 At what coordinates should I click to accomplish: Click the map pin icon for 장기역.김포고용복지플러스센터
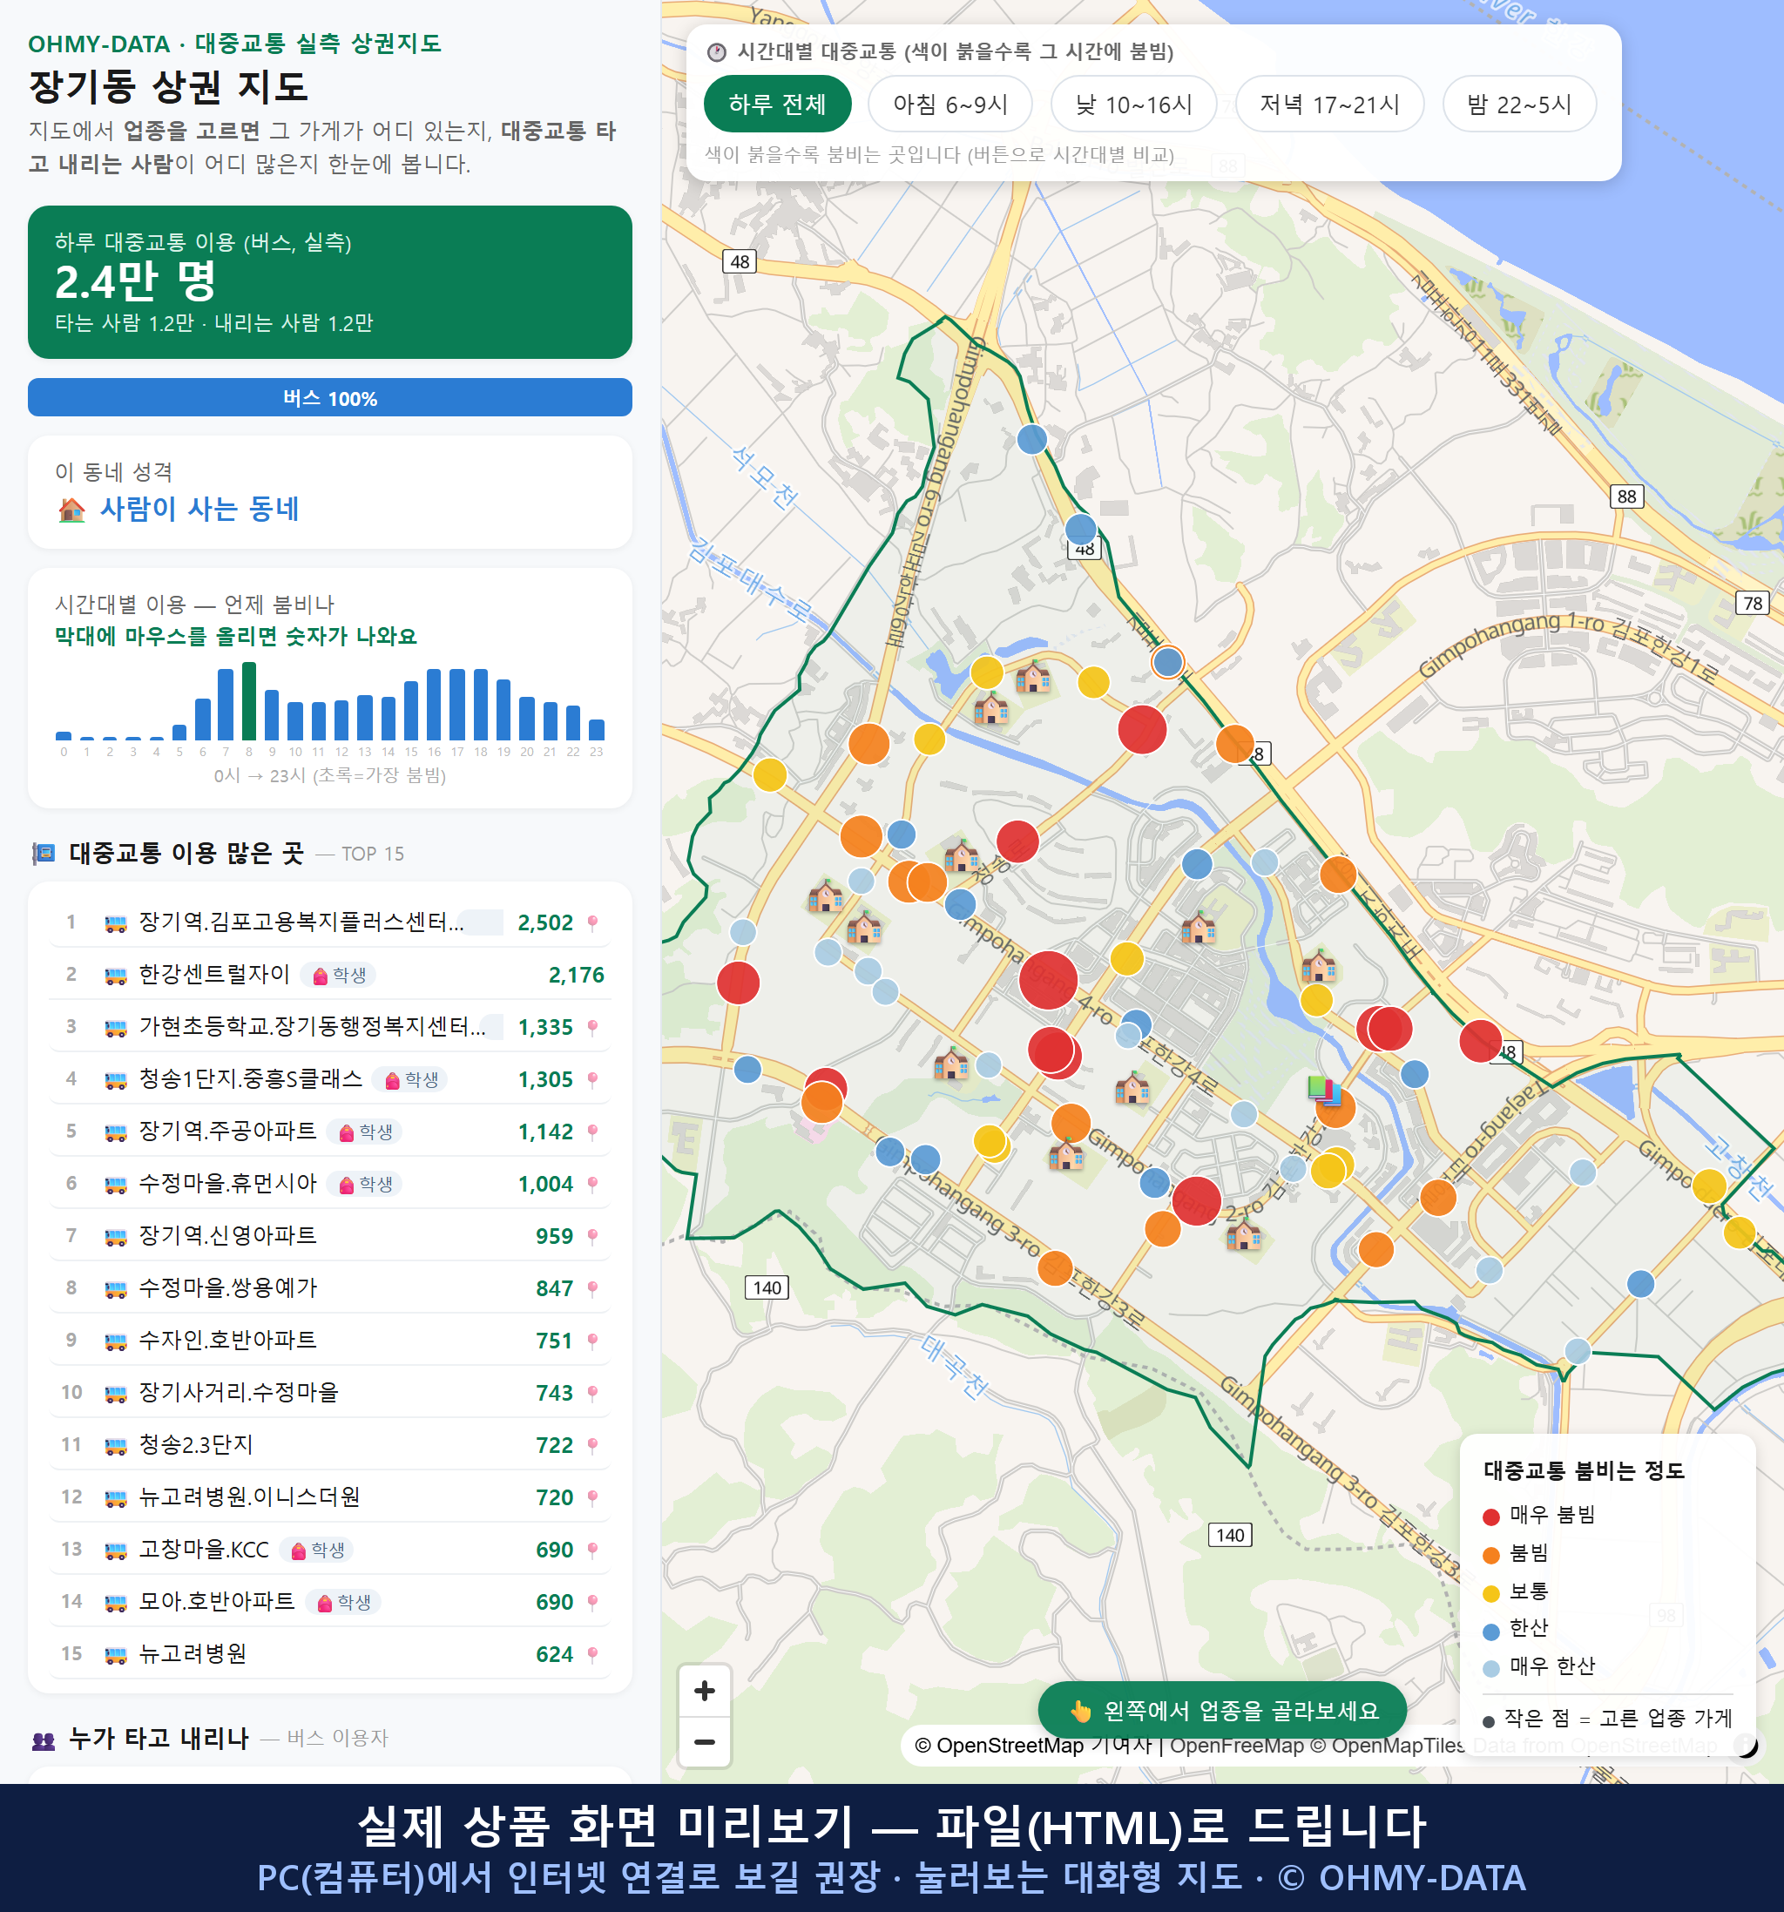tap(592, 922)
